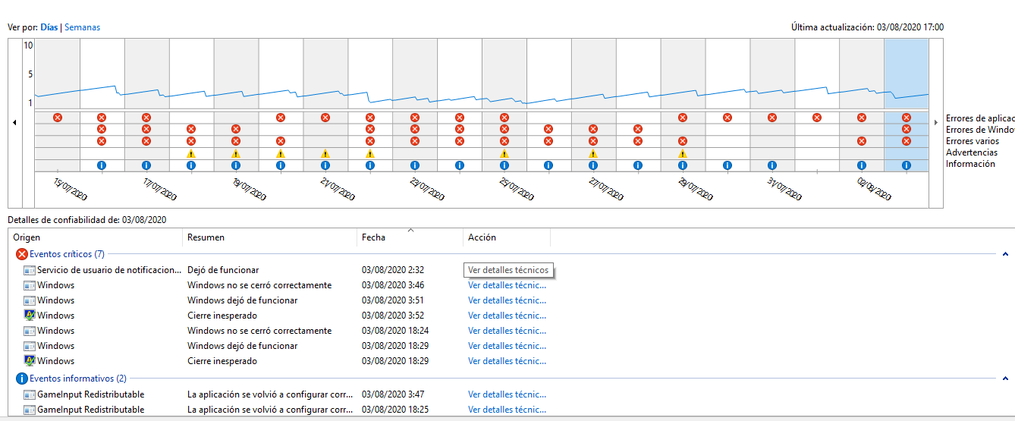The image size is (1015, 421).
Task: Click the miscellaneous error icon on 02/08/2020
Action: click(x=862, y=141)
